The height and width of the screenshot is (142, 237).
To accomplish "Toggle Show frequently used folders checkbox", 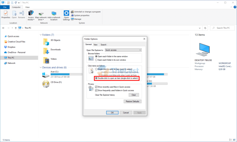I will (x=96, y=90).
